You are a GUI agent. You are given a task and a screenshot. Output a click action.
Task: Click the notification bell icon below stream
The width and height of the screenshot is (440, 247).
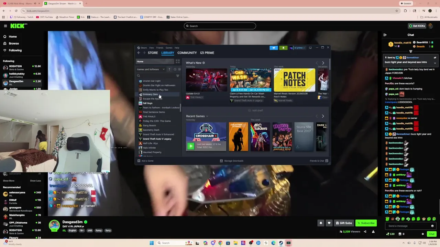[x=321, y=223]
